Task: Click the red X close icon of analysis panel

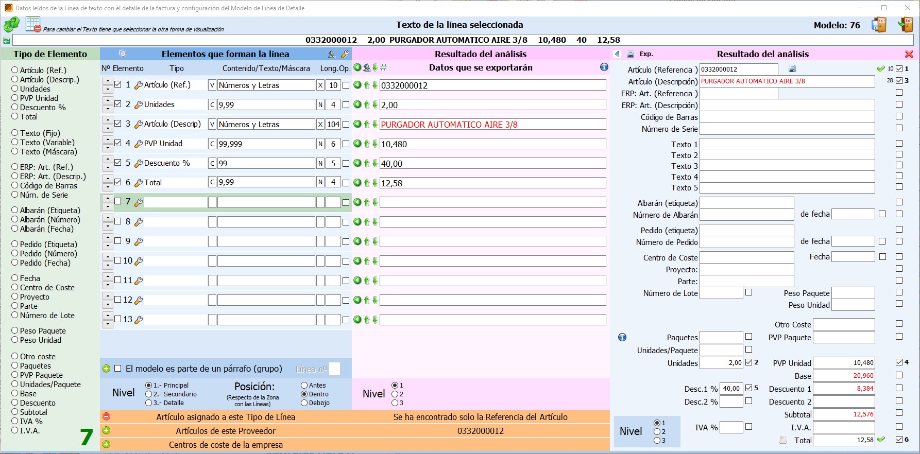Action: (x=909, y=54)
